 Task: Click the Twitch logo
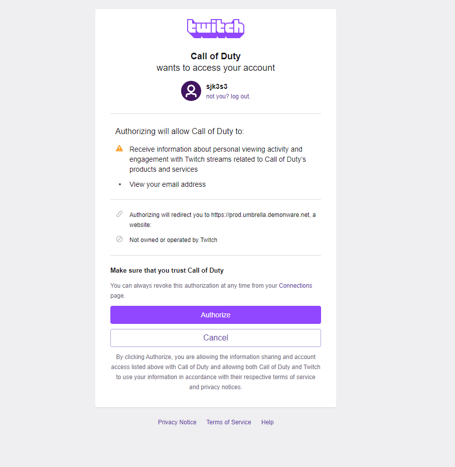click(215, 29)
